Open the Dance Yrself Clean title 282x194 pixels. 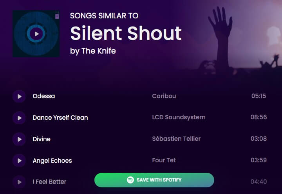[x=60, y=118]
